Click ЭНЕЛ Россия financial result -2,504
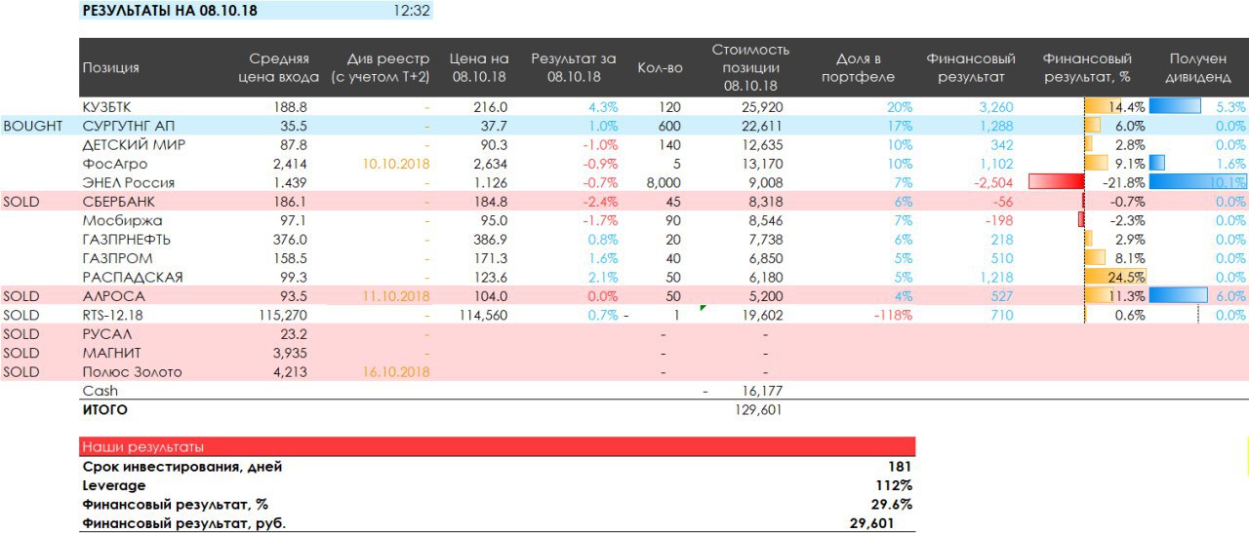The width and height of the screenshot is (1249, 533). click(991, 182)
